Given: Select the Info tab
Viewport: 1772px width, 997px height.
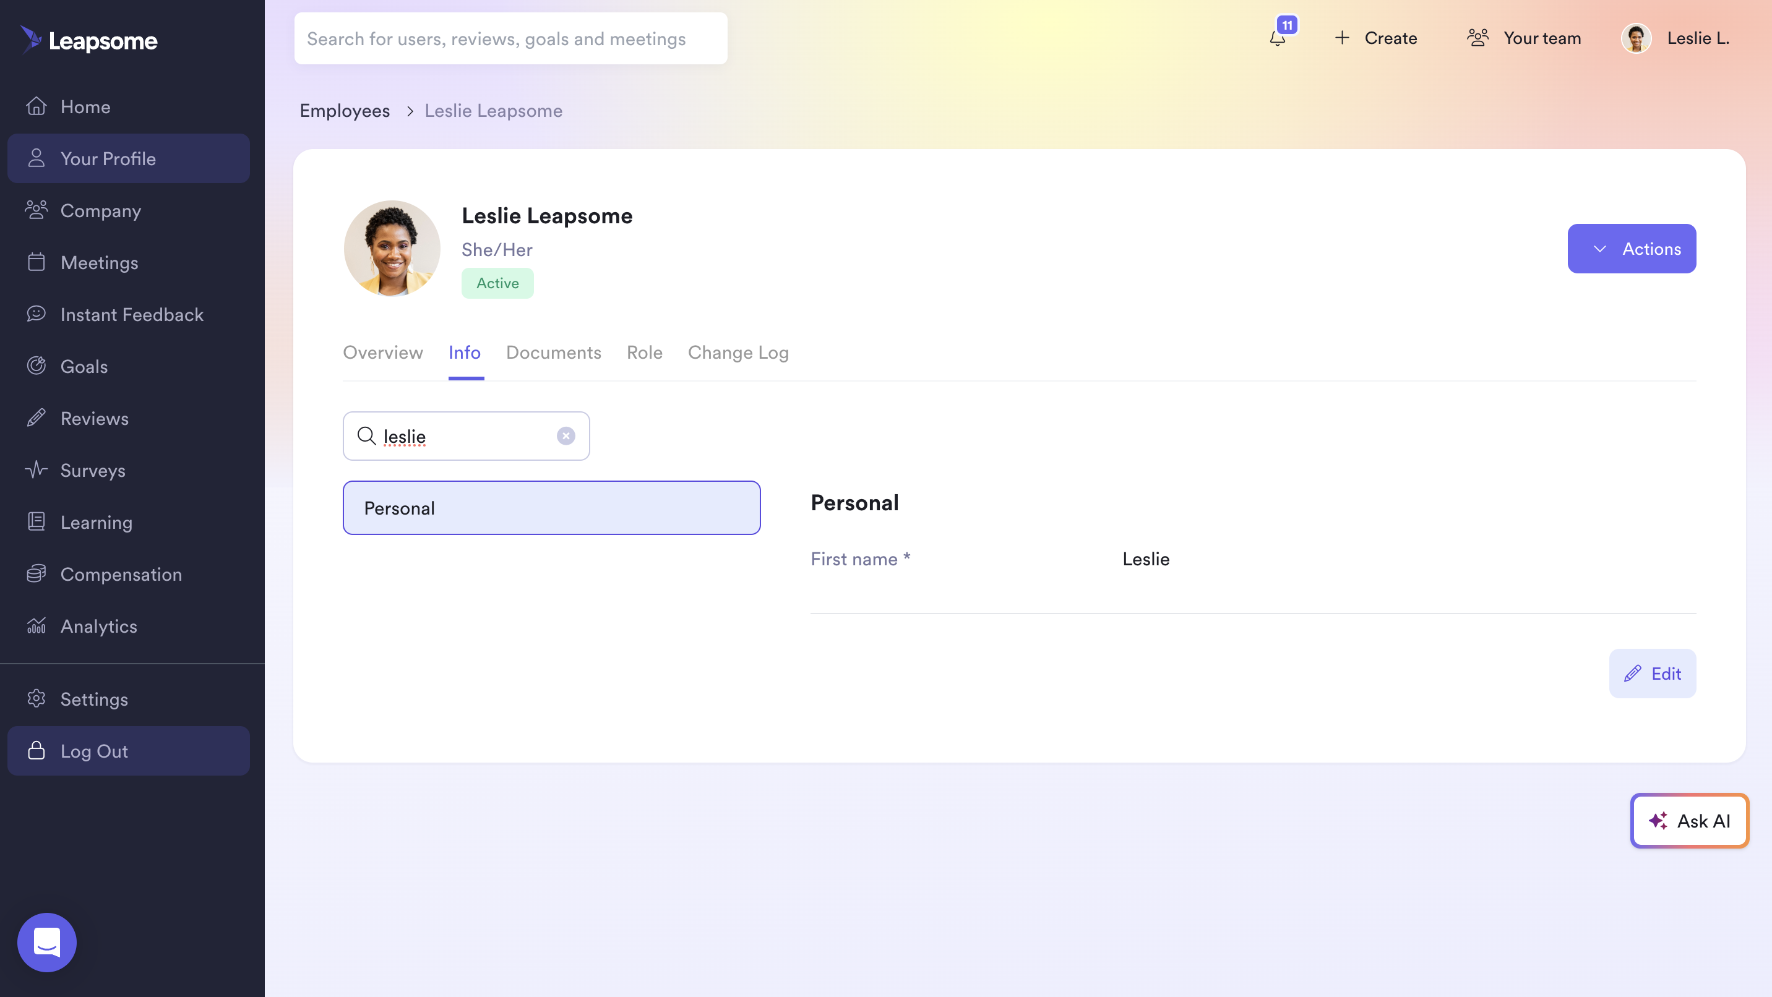Looking at the screenshot, I should click(x=464, y=352).
